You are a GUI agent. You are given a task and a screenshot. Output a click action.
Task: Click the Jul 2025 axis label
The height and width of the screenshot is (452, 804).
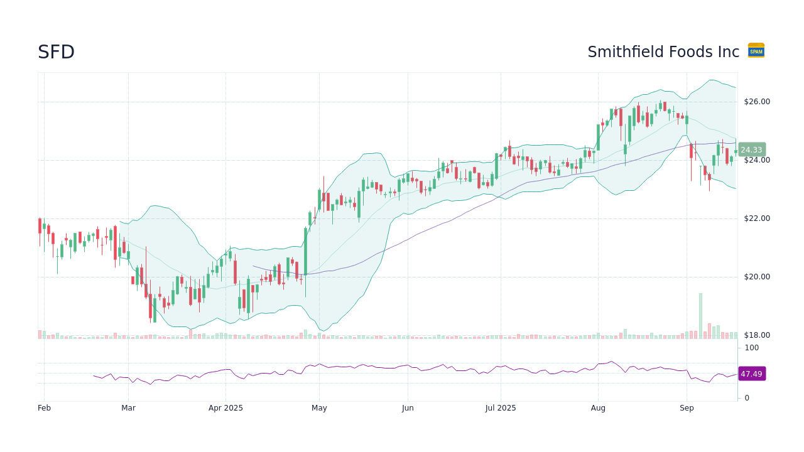500,407
